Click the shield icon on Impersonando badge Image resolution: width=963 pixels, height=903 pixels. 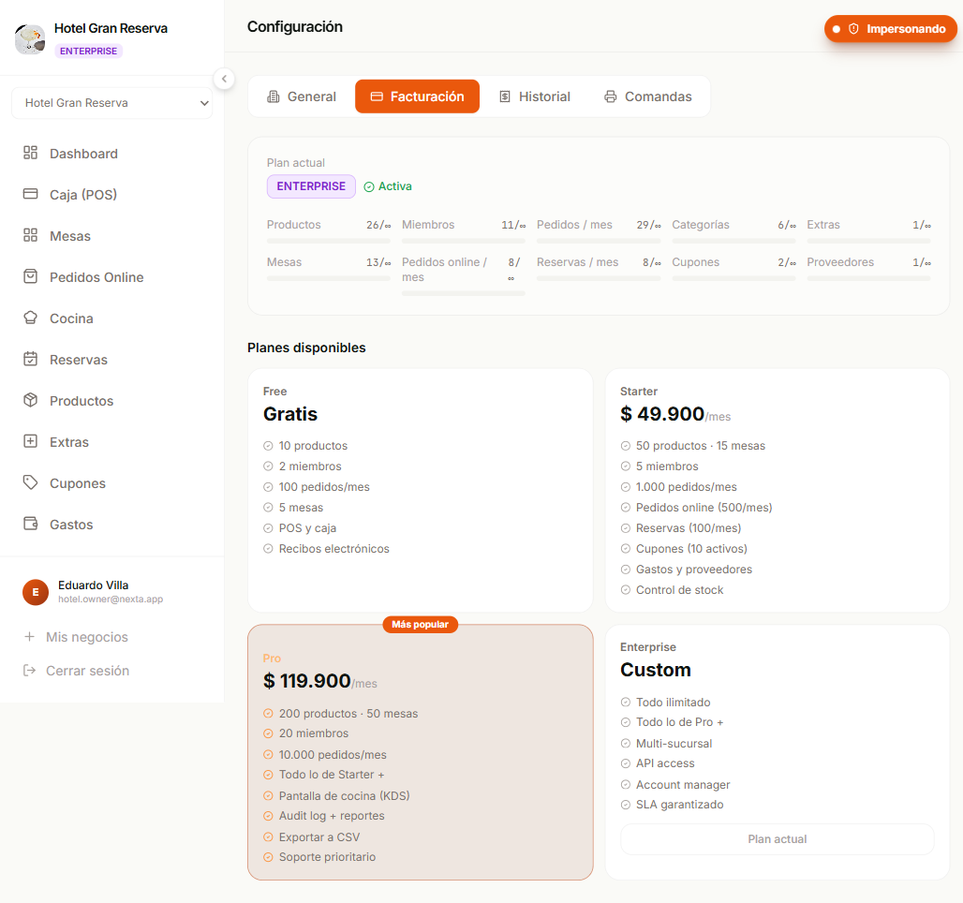tap(853, 29)
